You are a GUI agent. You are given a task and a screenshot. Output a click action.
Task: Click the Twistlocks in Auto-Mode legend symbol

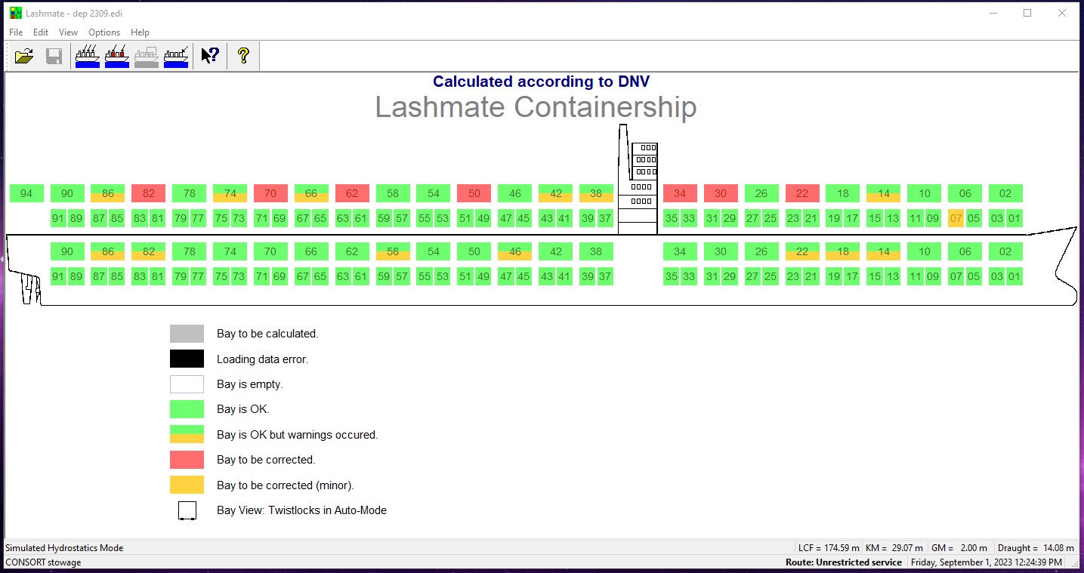[187, 511]
